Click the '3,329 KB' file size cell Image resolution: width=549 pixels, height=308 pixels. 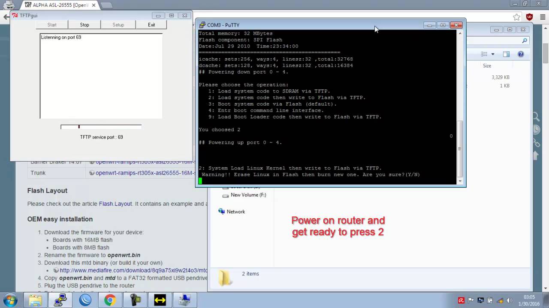[500, 77]
